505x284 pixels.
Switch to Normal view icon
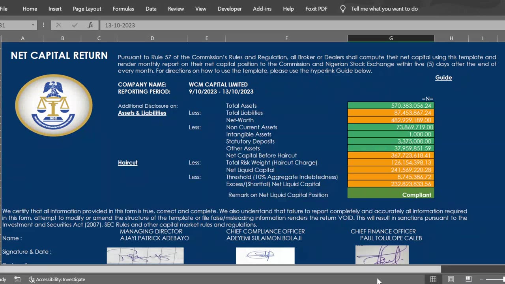433,279
